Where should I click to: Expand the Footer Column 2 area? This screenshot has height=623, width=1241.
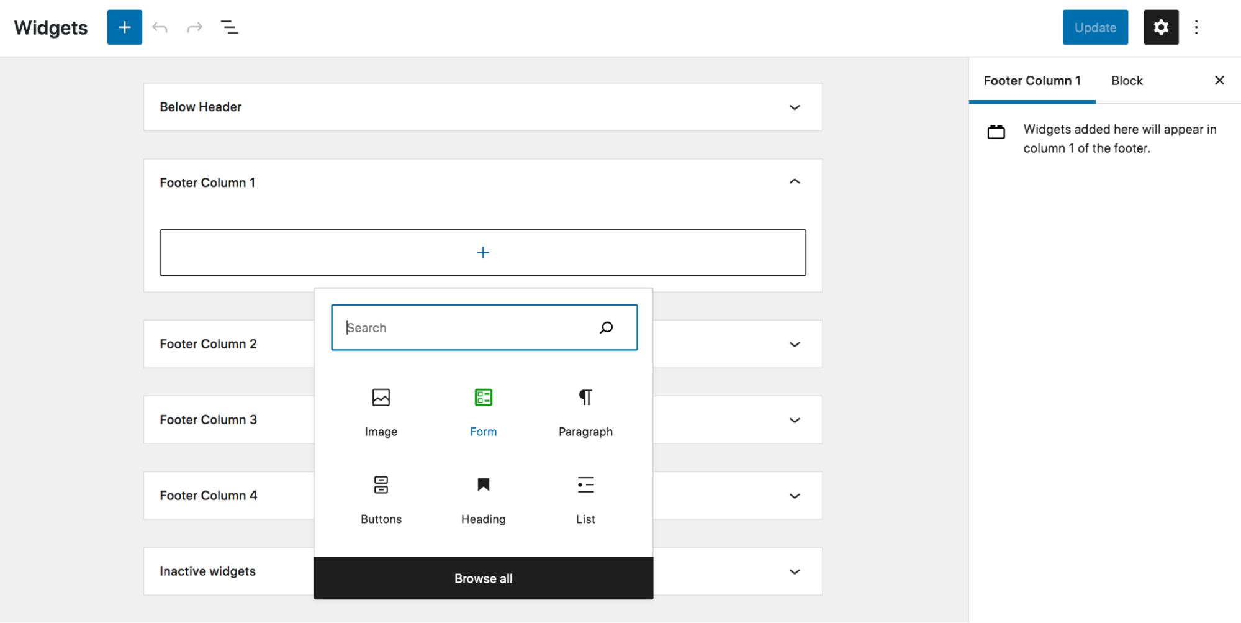(795, 345)
